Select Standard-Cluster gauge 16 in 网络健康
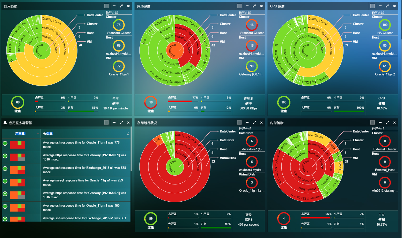 pos(252,25)
